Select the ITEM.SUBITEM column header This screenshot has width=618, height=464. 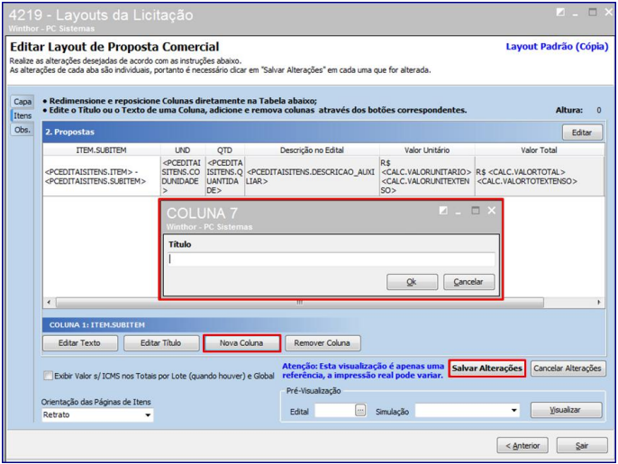[101, 150]
